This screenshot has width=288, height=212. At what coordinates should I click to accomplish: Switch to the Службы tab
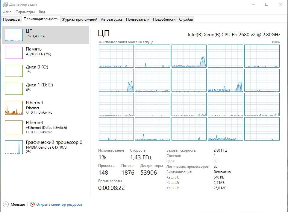[x=186, y=19]
